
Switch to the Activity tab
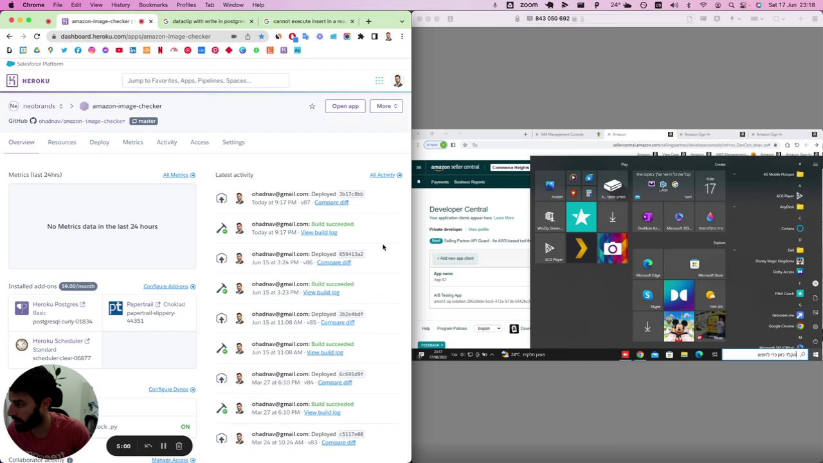167,142
